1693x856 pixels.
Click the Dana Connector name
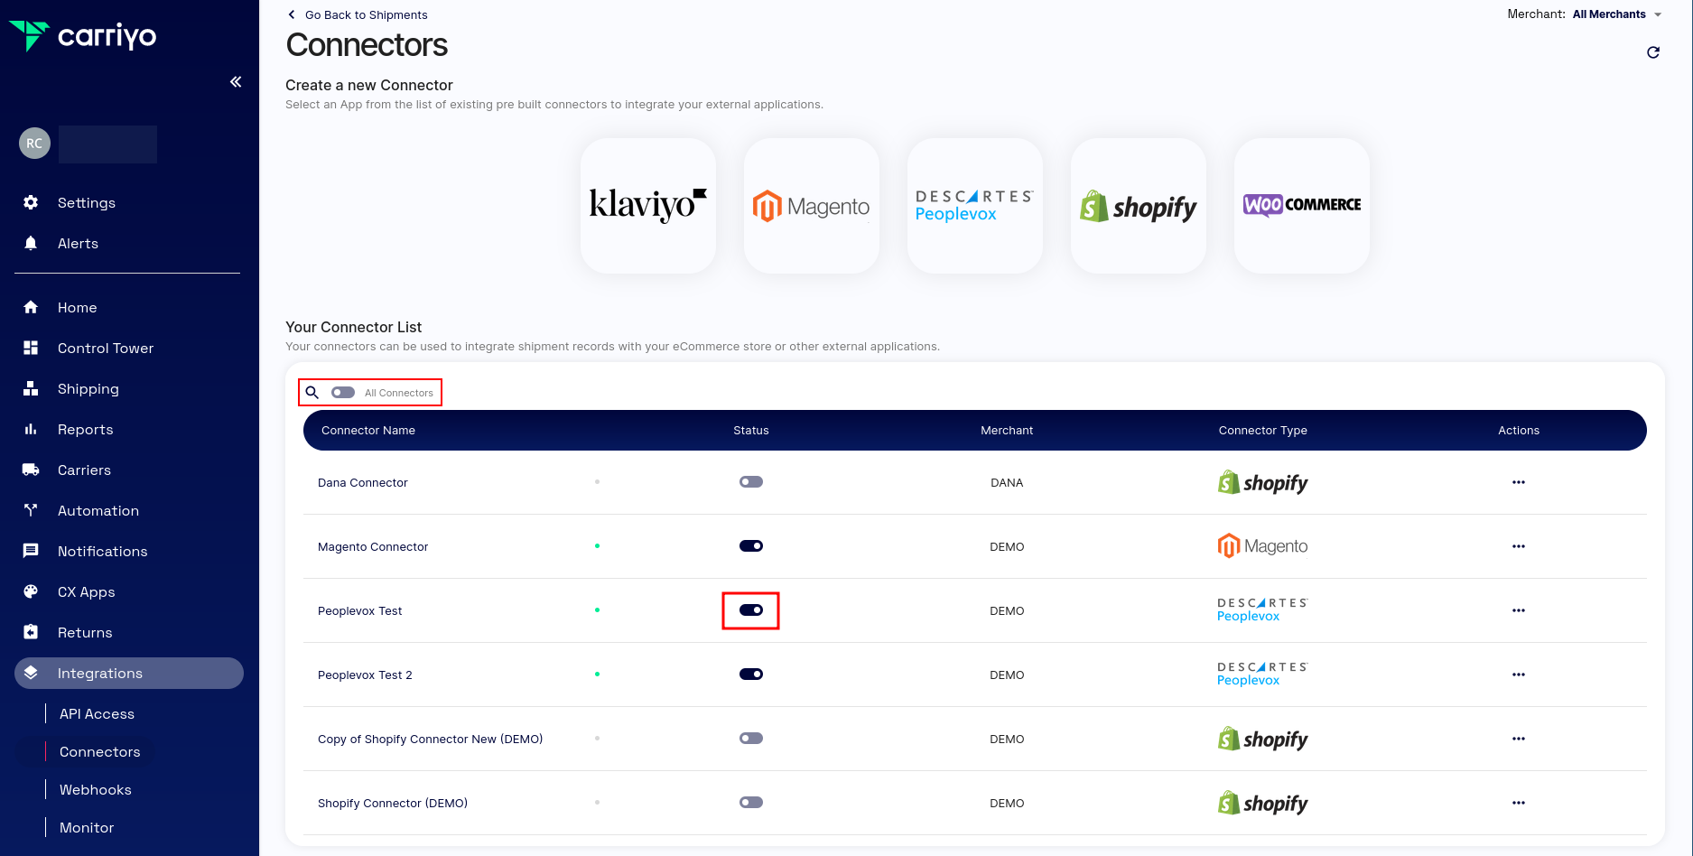pos(363,483)
